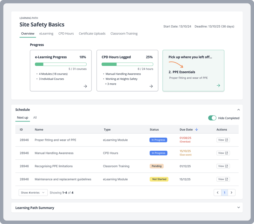Switch to the eLearning tab
Image resolution: width=254 pixels, height=224 pixels.
coord(46,34)
